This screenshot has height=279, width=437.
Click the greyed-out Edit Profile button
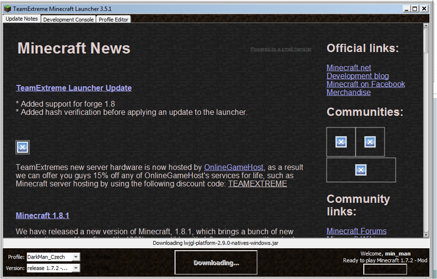click(97, 268)
